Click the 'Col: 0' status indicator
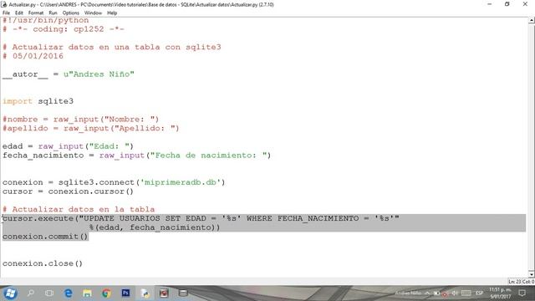The image size is (535, 301). coord(528,282)
